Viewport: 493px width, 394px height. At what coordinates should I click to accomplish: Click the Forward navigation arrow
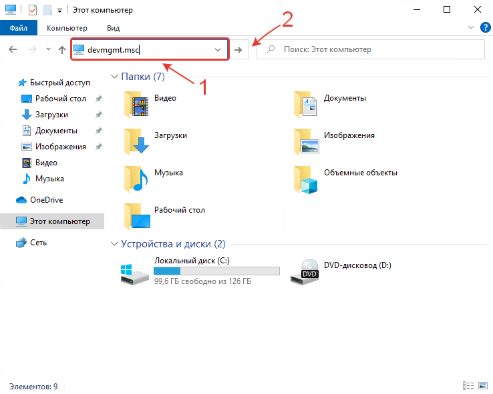[32, 49]
